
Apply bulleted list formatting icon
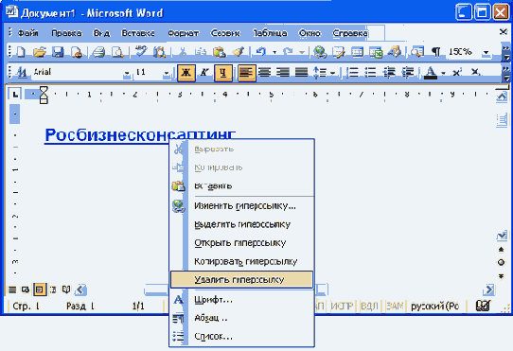point(370,72)
